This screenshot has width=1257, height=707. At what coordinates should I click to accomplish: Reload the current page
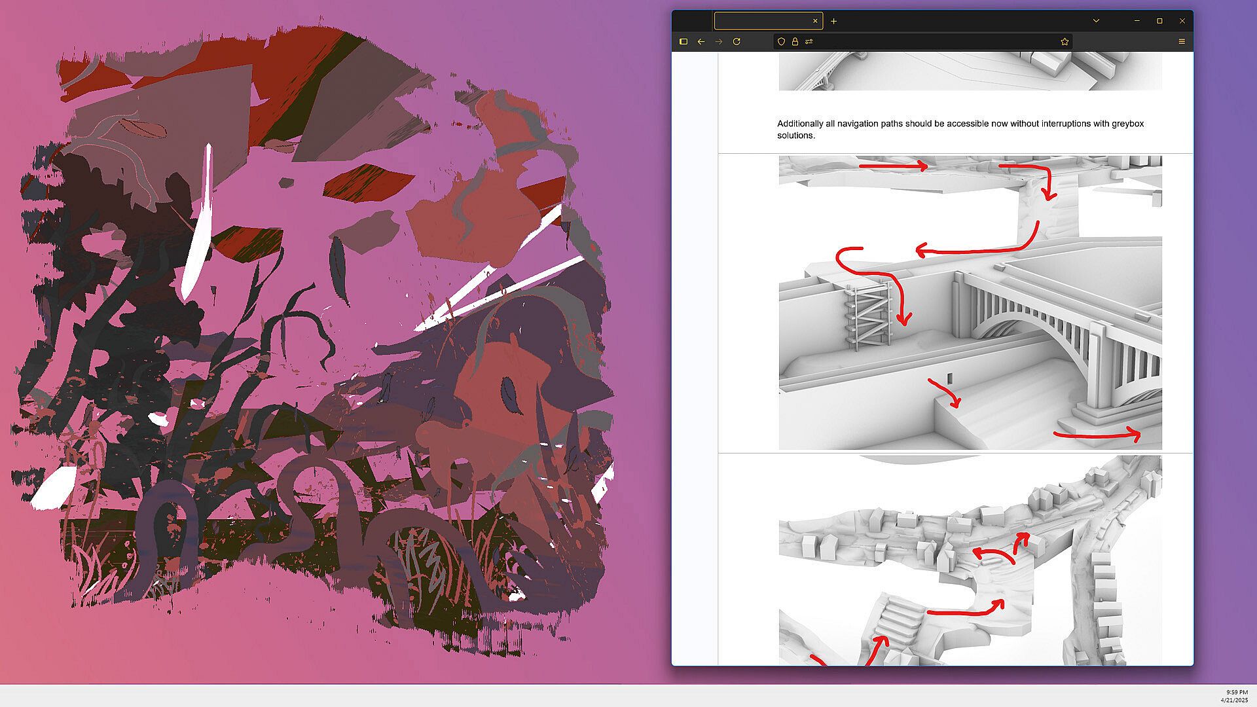tap(737, 41)
